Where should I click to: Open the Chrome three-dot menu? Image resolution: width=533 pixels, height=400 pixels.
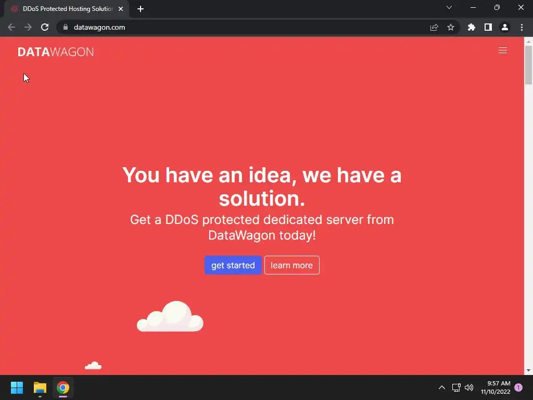[522, 27]
